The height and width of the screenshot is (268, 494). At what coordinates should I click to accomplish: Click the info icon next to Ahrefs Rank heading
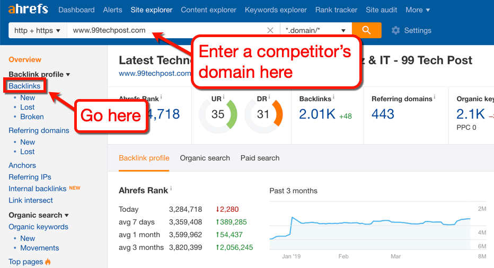point(171,189)
